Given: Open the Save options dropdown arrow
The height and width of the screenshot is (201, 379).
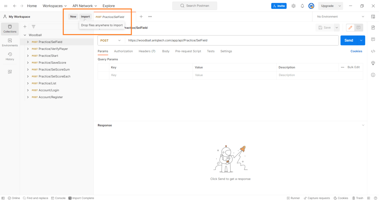Looking at the screenshot, I should tap(337, 28).
